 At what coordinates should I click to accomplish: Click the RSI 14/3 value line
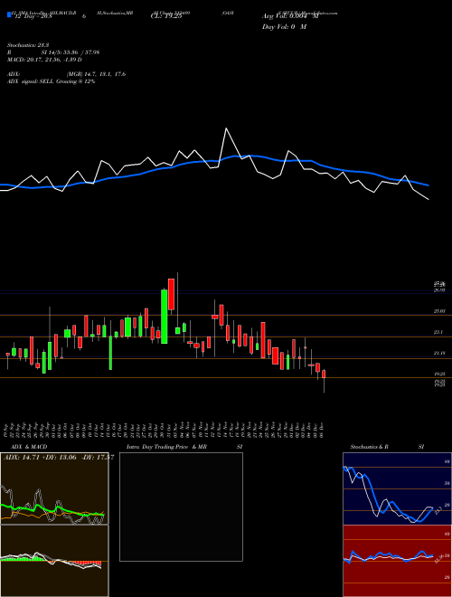pos(53,52)
